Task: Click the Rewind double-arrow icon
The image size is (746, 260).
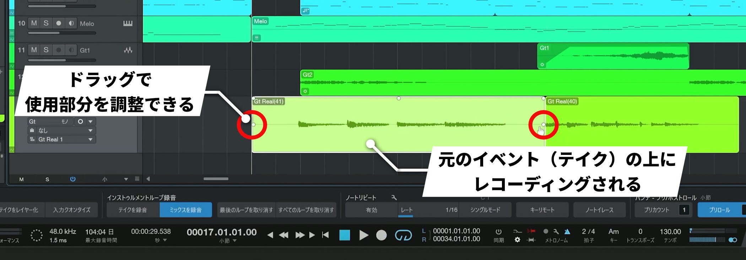Action: click(x=283, y=235)
